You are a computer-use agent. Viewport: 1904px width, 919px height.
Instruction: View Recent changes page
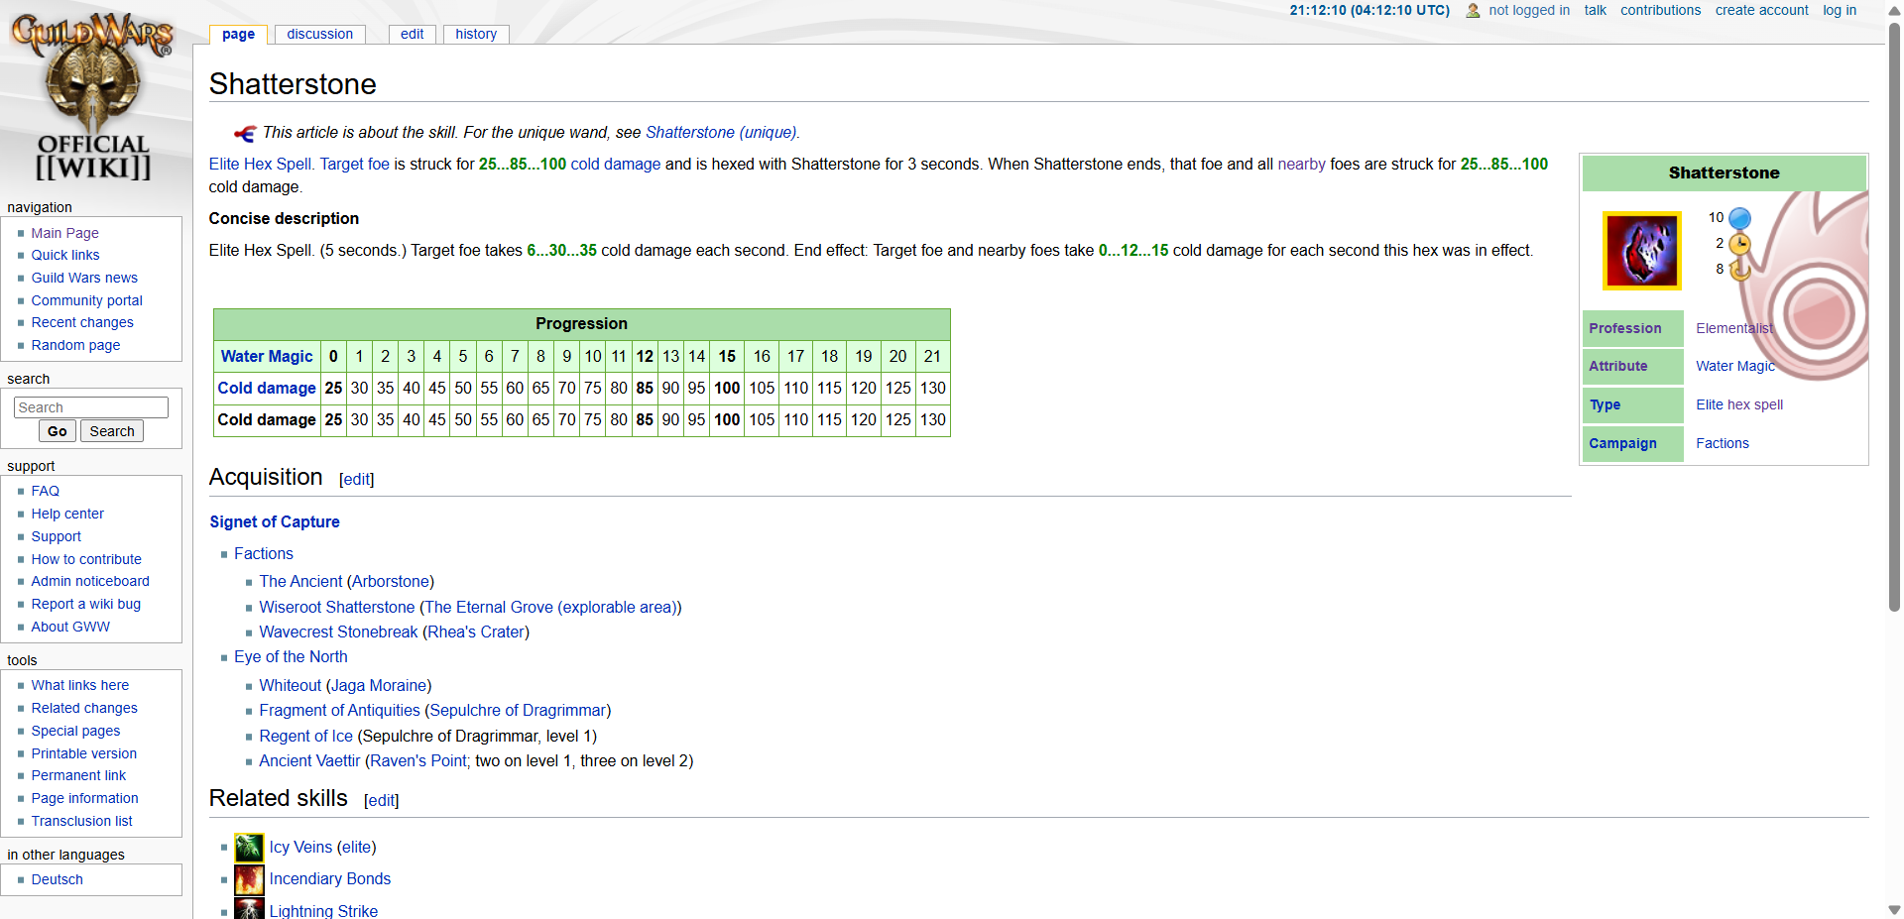point(82,322)
